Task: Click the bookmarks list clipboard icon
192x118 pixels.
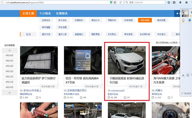Action: tap(174, 2)
